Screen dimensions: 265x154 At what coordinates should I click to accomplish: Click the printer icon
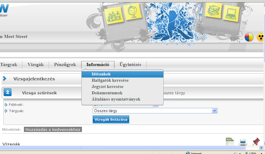(x=243, y=141)
